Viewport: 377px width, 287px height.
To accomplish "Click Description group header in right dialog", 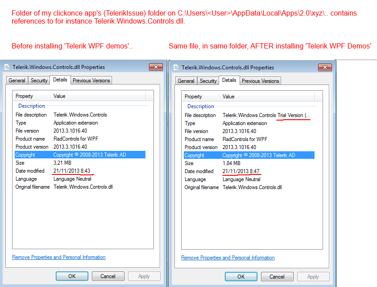I will 200,106.
